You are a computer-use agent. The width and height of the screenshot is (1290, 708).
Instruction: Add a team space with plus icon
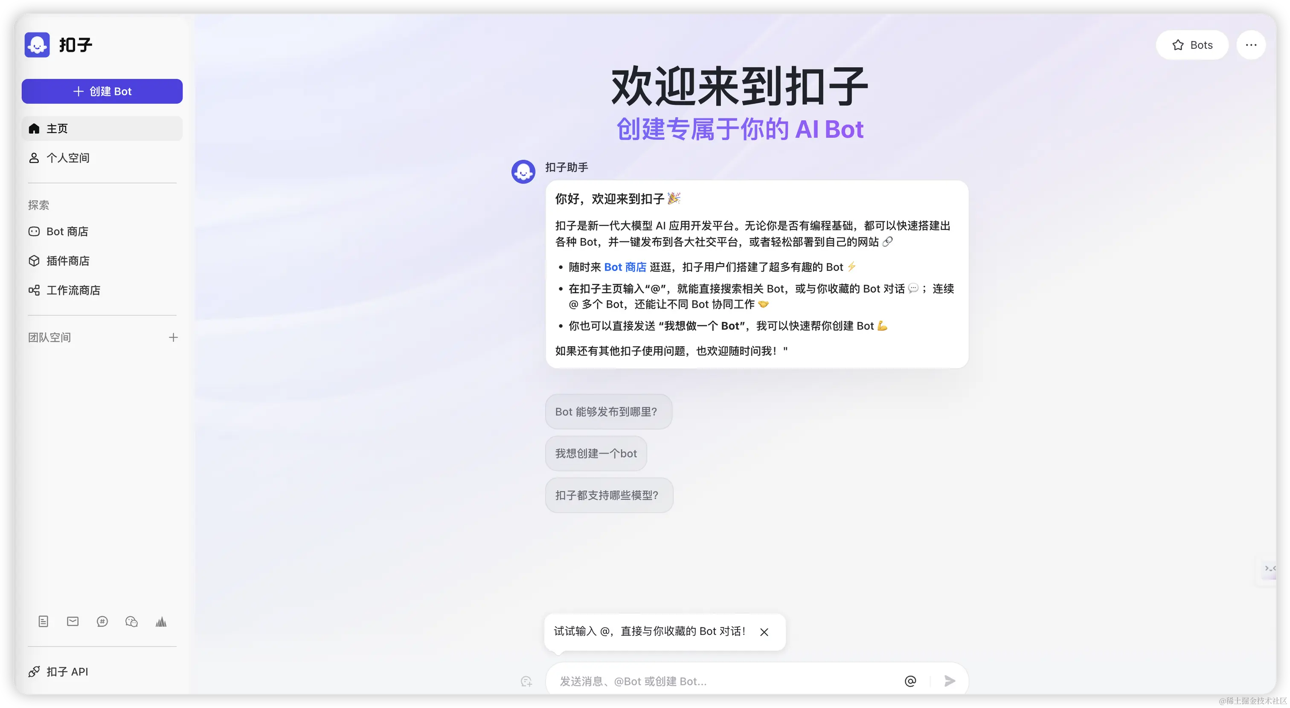pos(173,338)
